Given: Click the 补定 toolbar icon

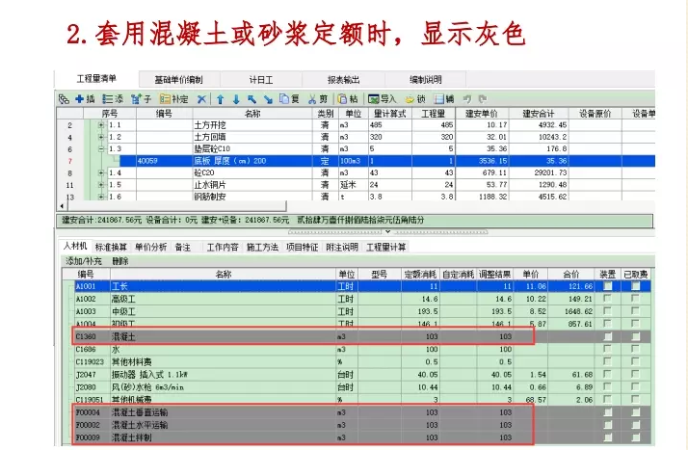Looking at the screenshot, I should 174,99.
